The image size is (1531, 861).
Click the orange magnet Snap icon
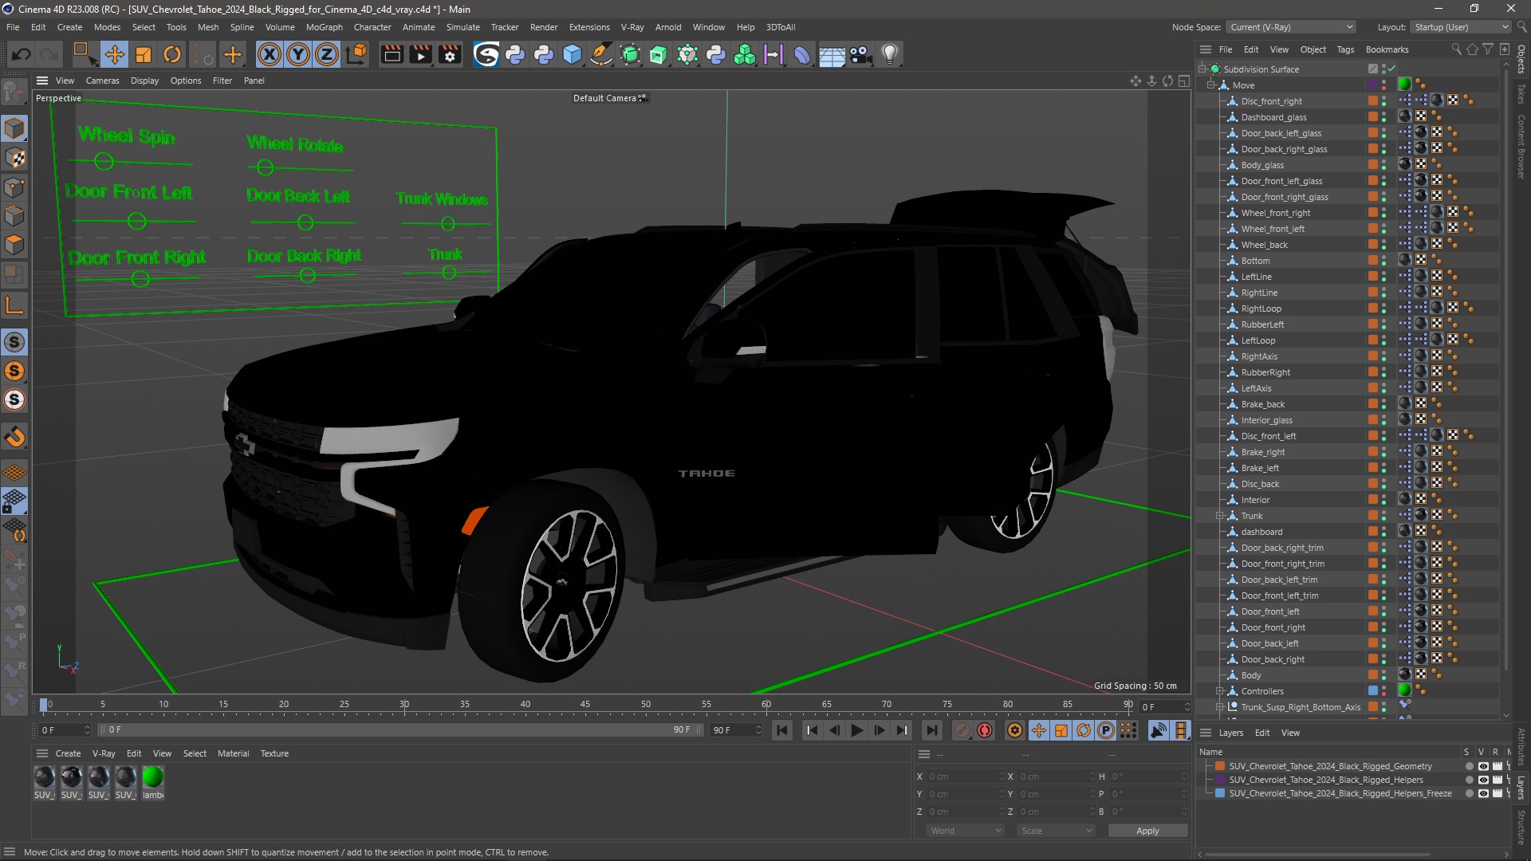[x=14, y=437]
